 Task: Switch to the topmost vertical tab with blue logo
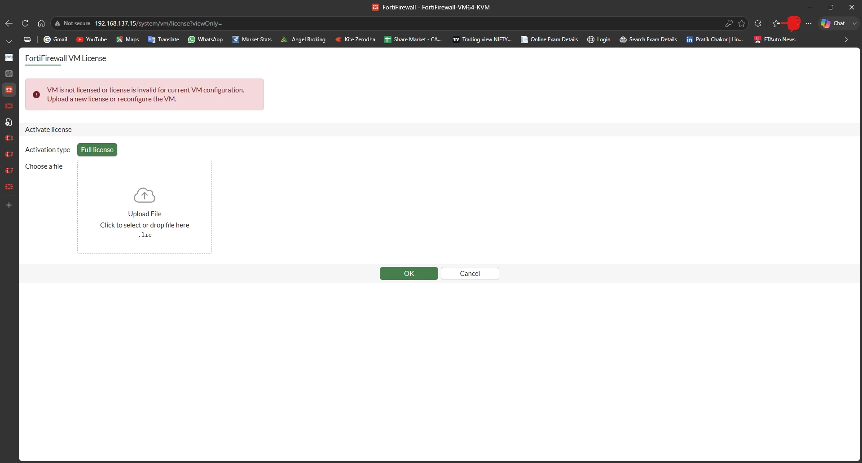click(9, 57)
